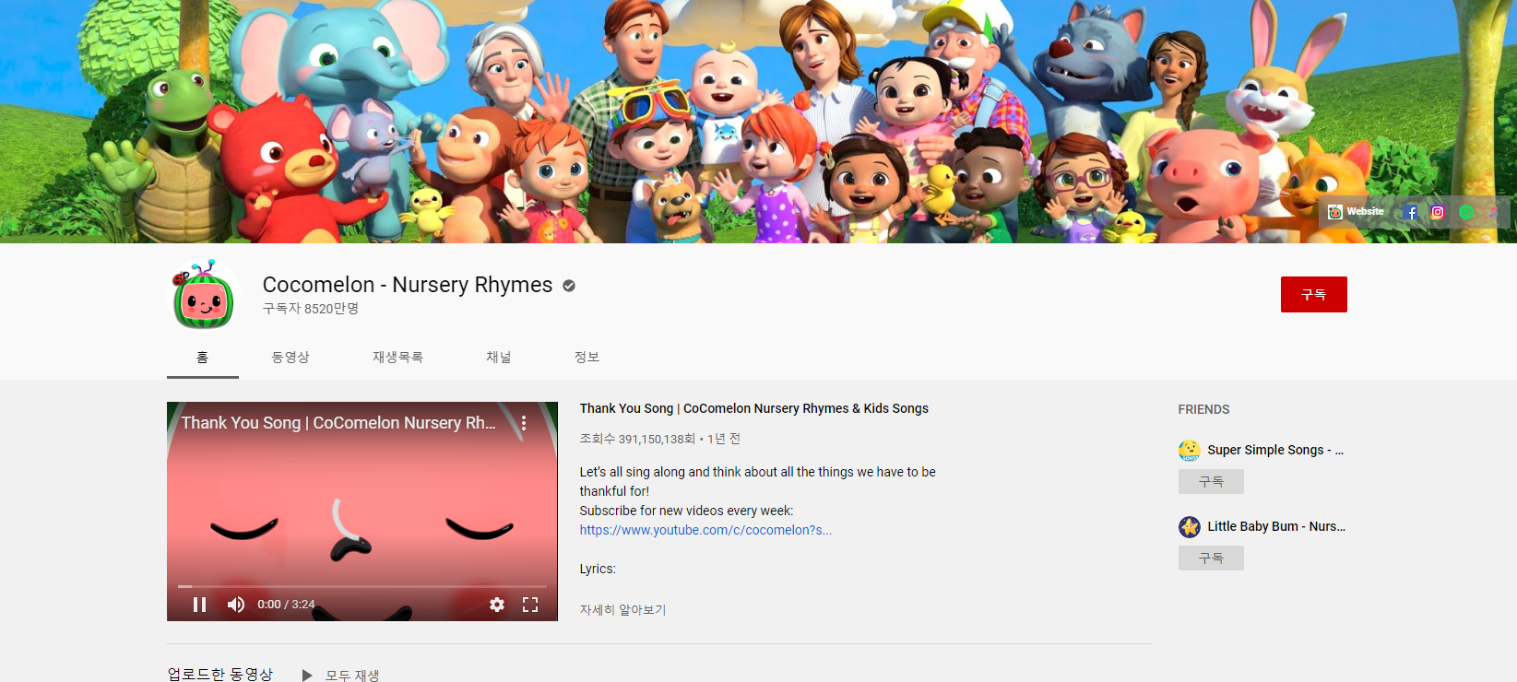Open the video player settings gear
The width and height of the screenshot is (1517, 682).
[x=497, y=605]
